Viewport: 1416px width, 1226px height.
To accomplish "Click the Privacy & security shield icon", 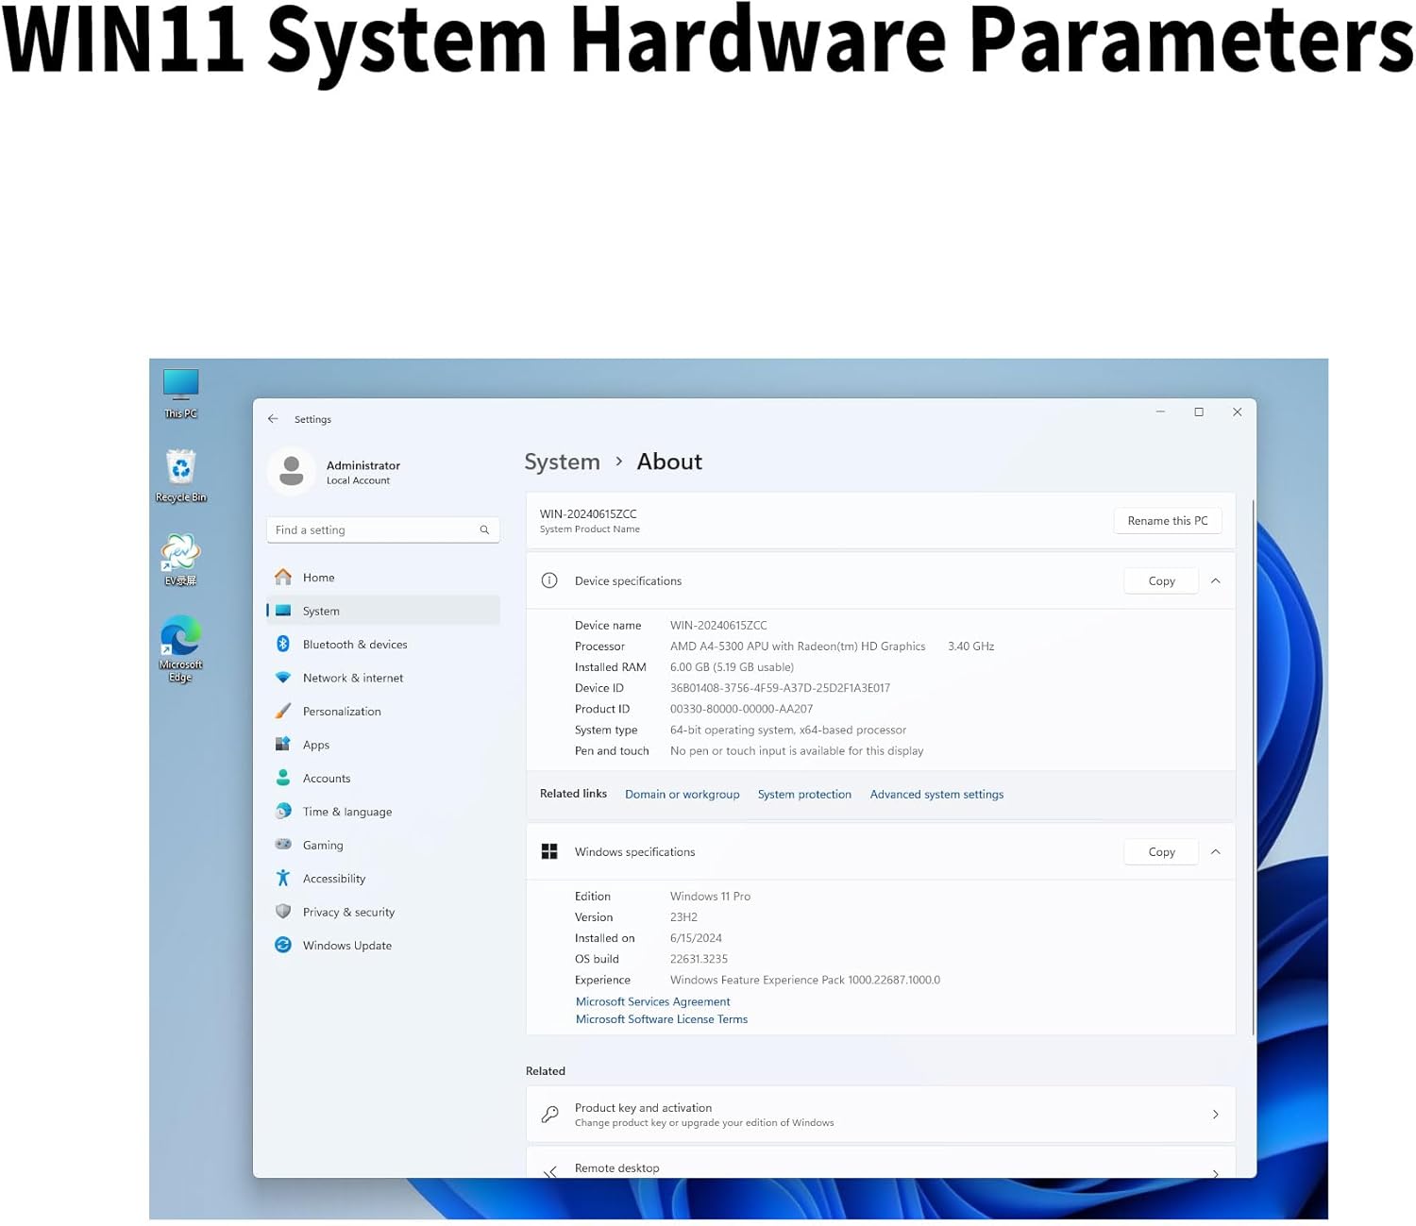I will (x=283, y=912).
